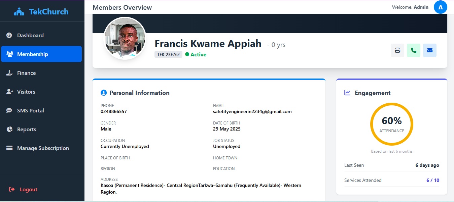Open the Membership menu item
This screenshot has width=454, height=202.
33,54
